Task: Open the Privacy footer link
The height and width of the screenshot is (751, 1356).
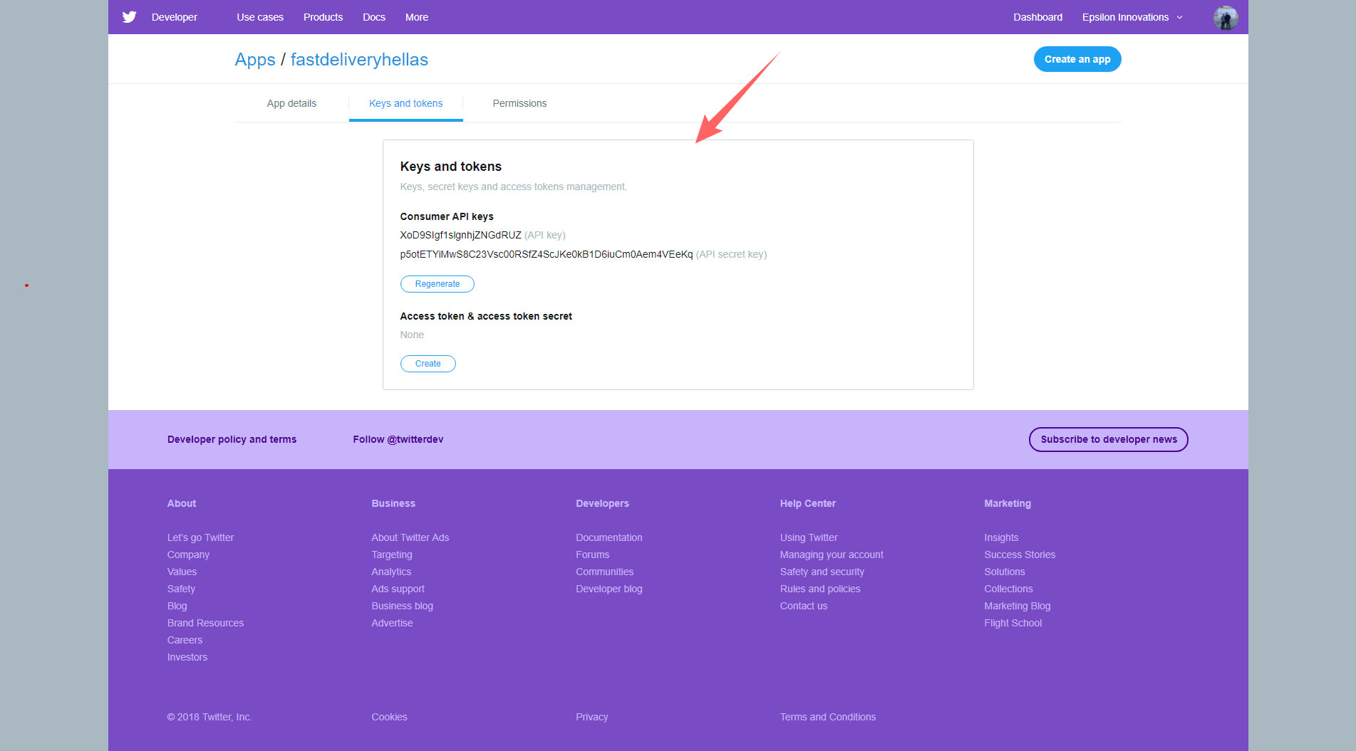Action: point(592,717)
